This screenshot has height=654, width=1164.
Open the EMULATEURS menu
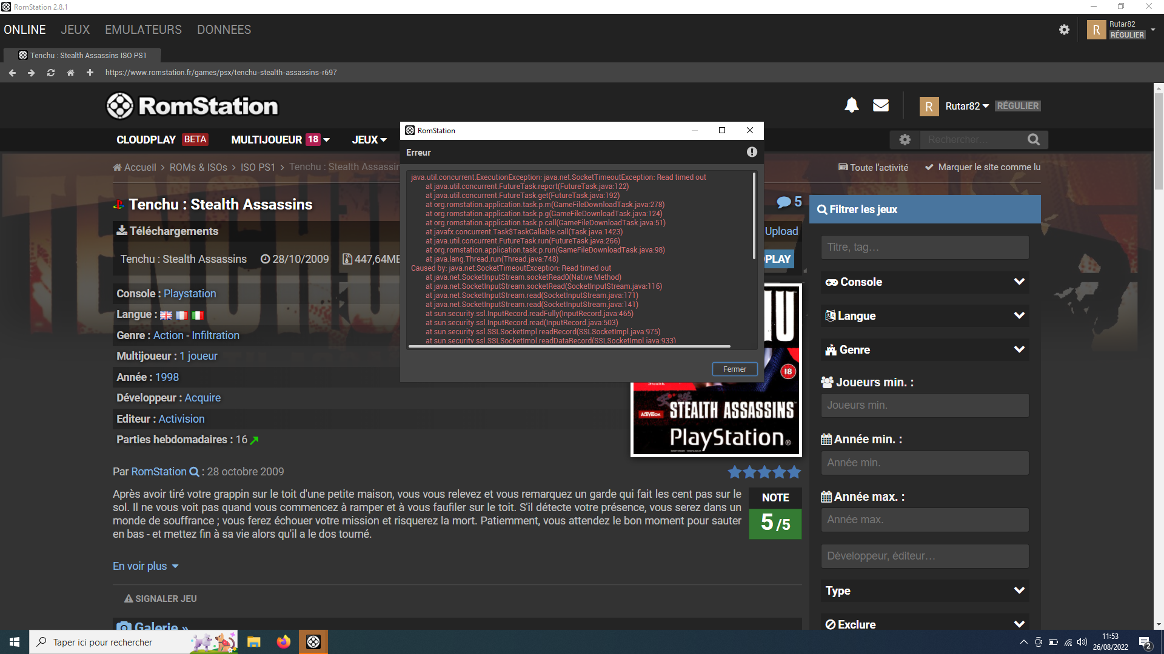(143, 30)
